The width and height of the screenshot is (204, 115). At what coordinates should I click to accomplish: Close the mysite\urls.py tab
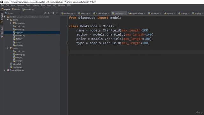click(x=145, y=13)
